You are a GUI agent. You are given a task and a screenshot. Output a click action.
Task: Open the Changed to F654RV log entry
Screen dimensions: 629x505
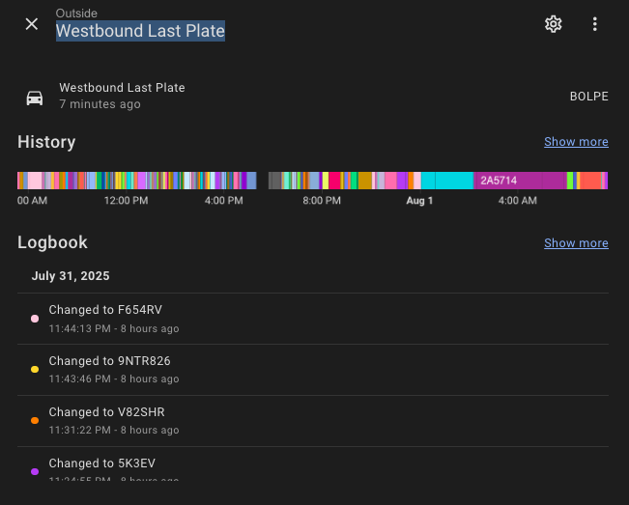(x=313, y=319)
